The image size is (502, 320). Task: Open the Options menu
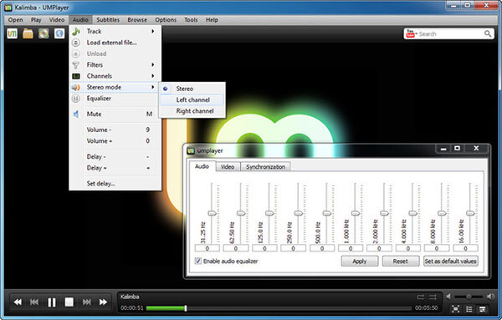click(166, 20)
